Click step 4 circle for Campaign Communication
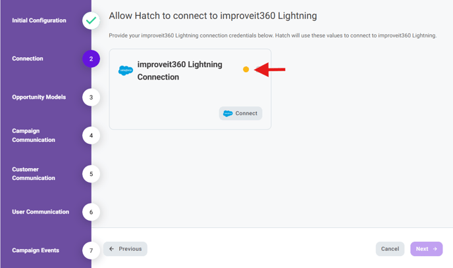Image resolution: width=453 pixels, height=268 pixels. click(x=91, y=135)
